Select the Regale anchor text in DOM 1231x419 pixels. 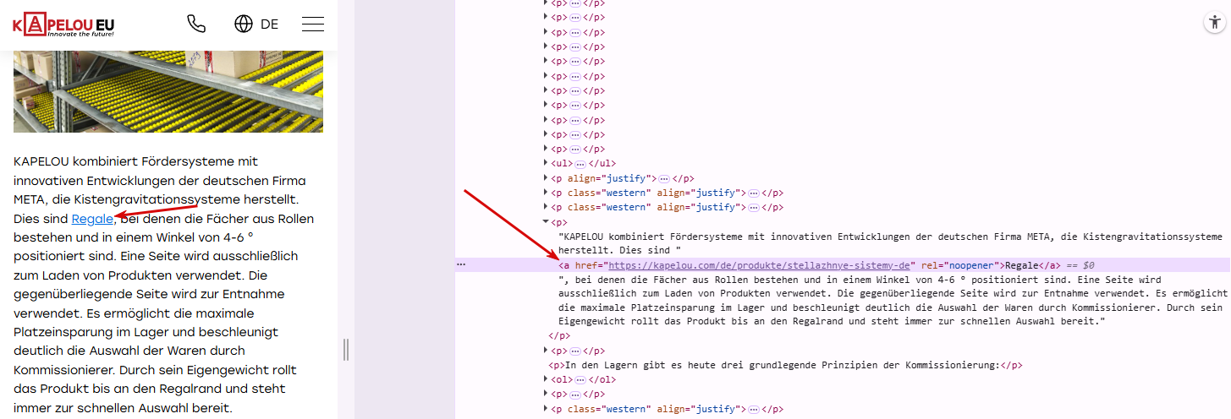(1020, 265)
